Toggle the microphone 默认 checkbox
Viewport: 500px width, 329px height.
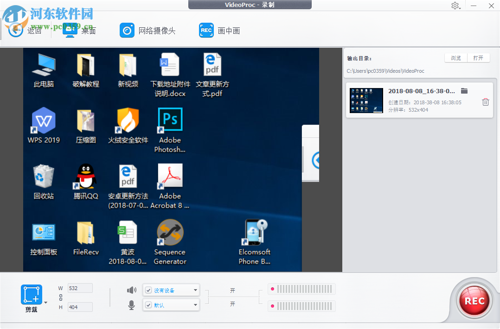148,305
